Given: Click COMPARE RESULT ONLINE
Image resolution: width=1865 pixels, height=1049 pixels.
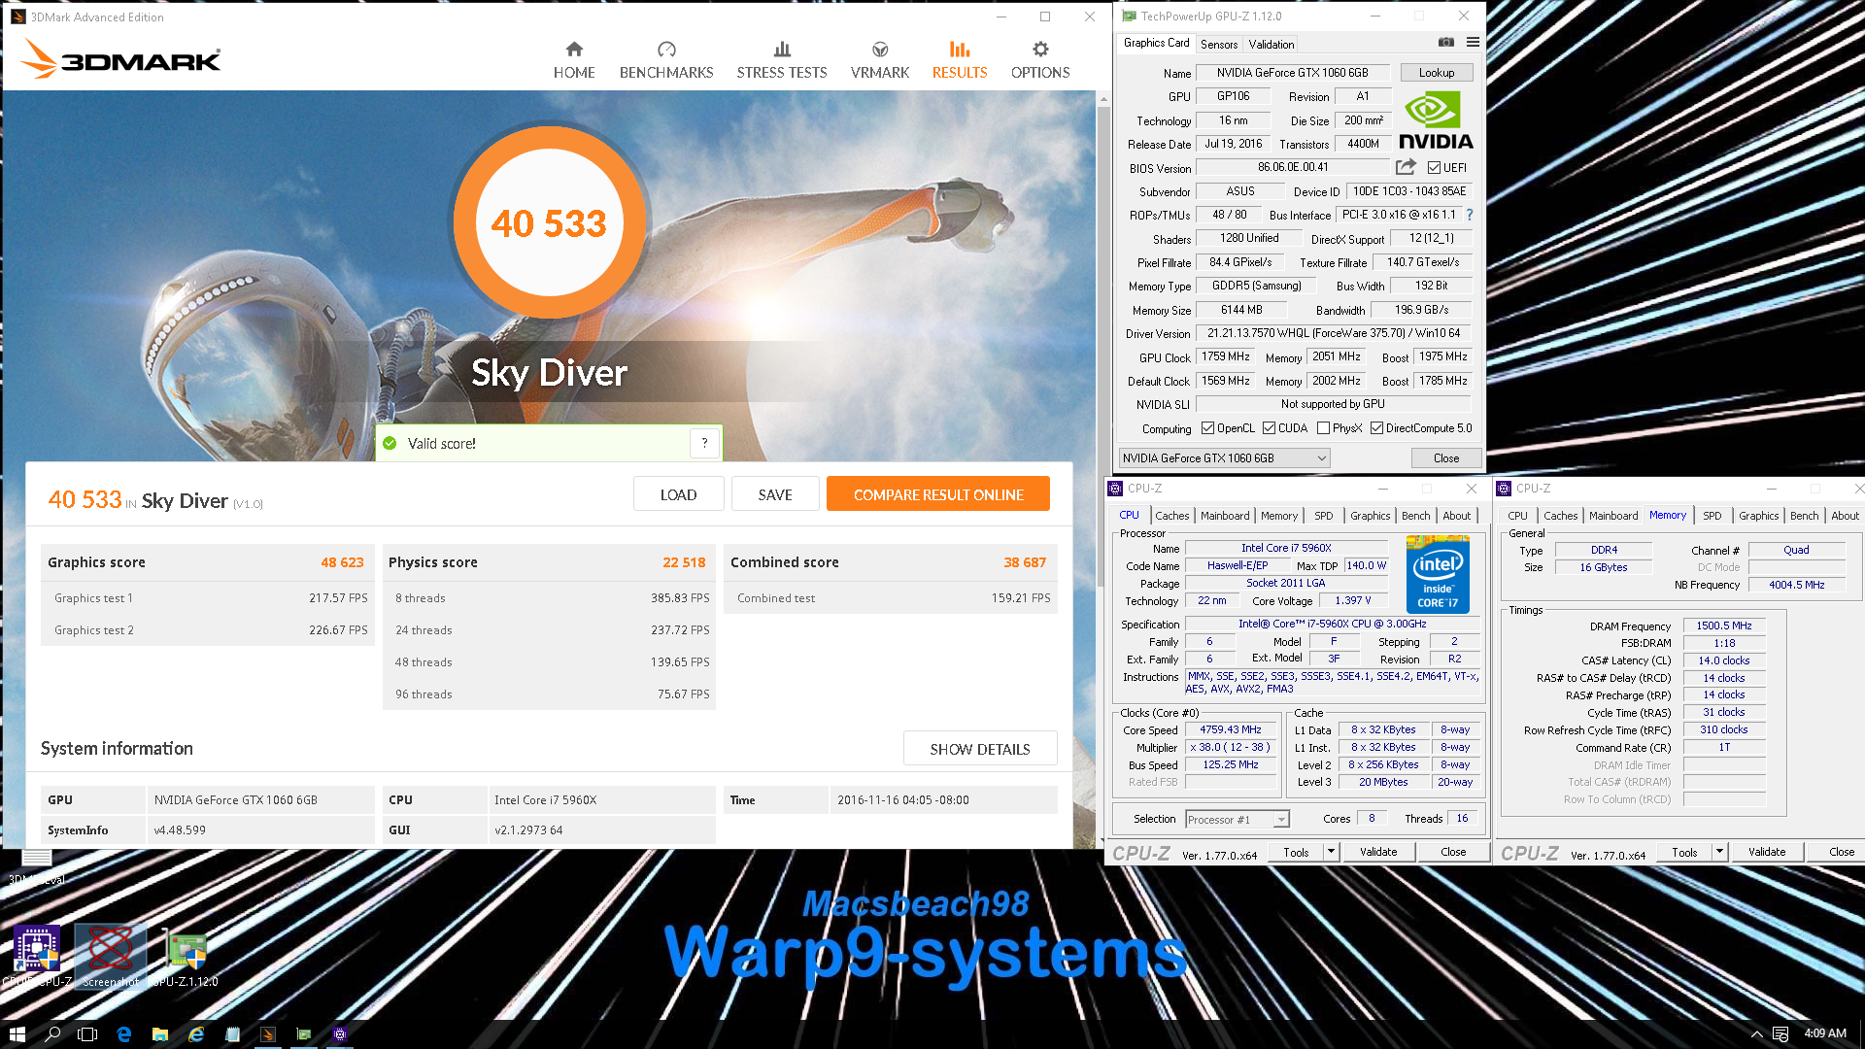Looking at the screenshot, I should click(x=938, y=494).
